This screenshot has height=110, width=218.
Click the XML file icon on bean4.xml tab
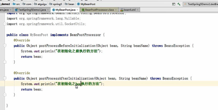coord(122,10)
